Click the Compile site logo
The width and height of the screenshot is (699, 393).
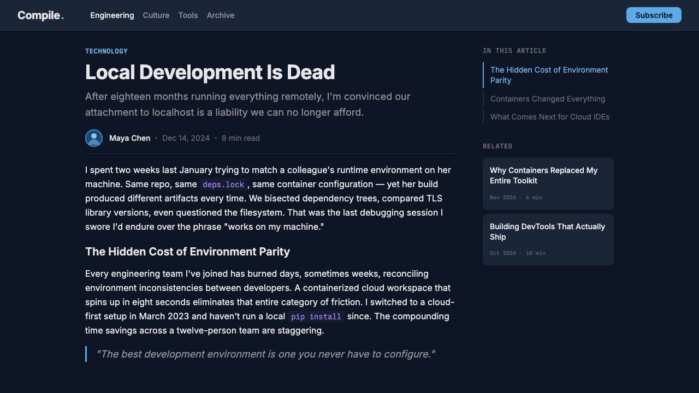(x=40, y=15)
